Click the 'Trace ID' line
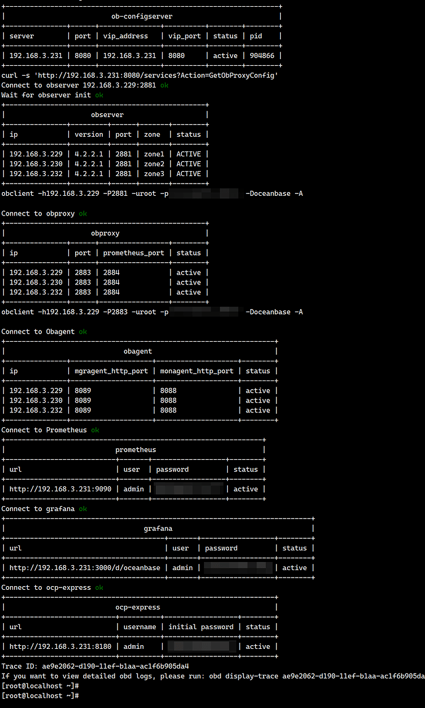Screen dimensions: 425x708 [95, 667]
